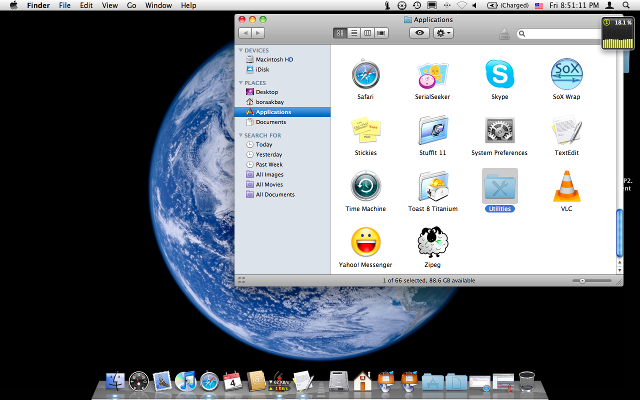Select the Zipeg application icon

pyautogui.click(x=432, y=242)
